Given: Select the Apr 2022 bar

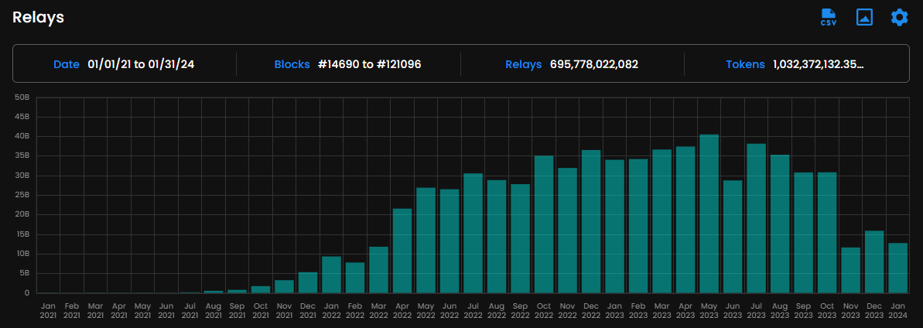Looking at the screenshot, I should point(402,251).
